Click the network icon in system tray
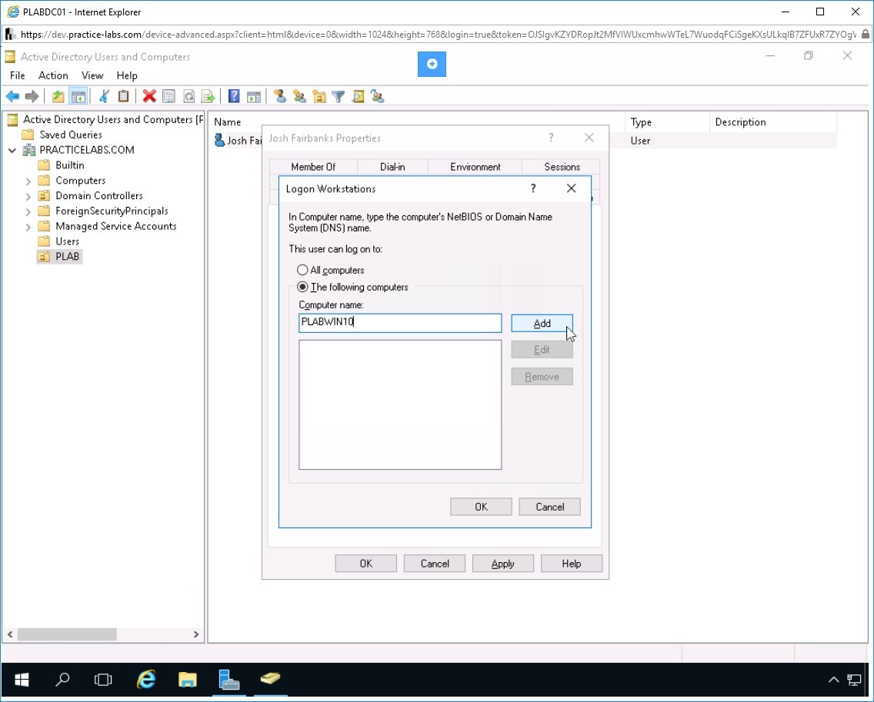Viewport: 874px width, 702px height. tap(854, 679)
